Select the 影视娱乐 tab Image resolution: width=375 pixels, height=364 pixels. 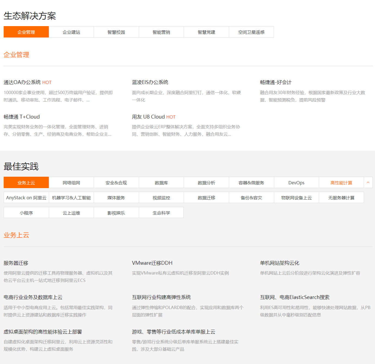116,213
